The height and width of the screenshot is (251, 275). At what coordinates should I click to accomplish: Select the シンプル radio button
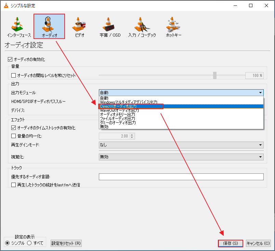click(x=8, y=243)
